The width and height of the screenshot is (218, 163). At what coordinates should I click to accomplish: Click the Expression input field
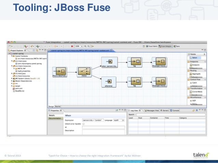pos(93,120)
